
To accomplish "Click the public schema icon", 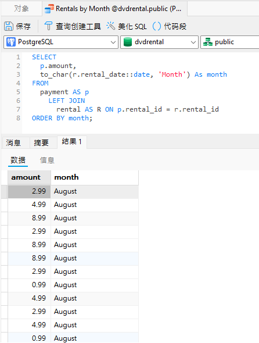I will tap(208, 42).
